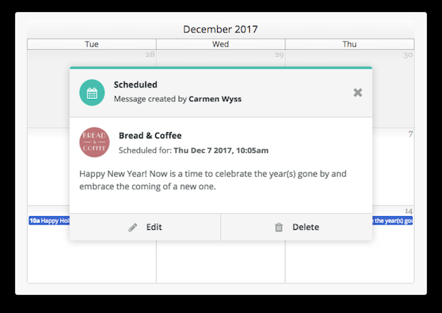Image resolution: width=442 pixels, height=313 pixels.
Task: Click the scheduled date Thu Dec 7 2017
Action: coord(203,150)
